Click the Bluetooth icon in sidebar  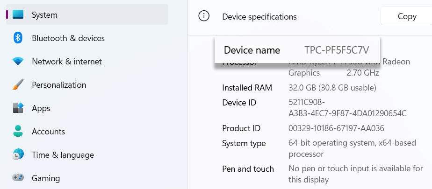[x=18, y=38]
